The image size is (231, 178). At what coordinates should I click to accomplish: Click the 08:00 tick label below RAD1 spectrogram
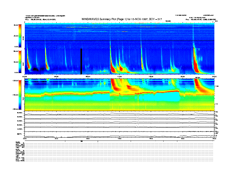(x=88, y=76)
